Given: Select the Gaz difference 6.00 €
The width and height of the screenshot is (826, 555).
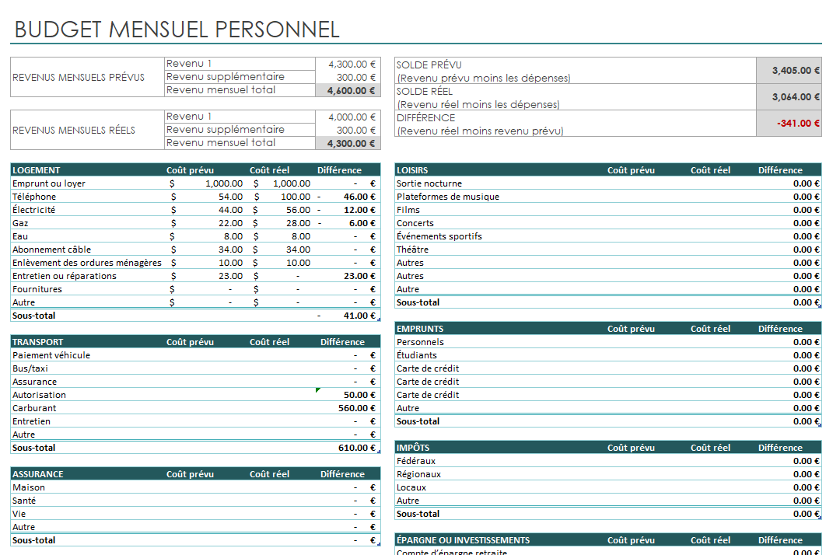Looking at the screenshot, I should click(x=362, y=223).
